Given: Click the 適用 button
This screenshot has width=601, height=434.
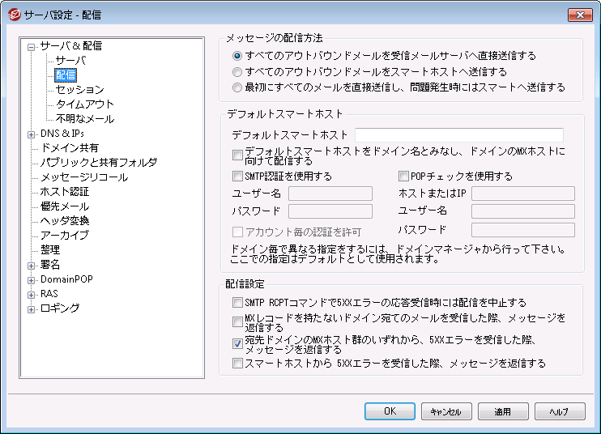Looking at the screenshot, I should pos(502,411).
